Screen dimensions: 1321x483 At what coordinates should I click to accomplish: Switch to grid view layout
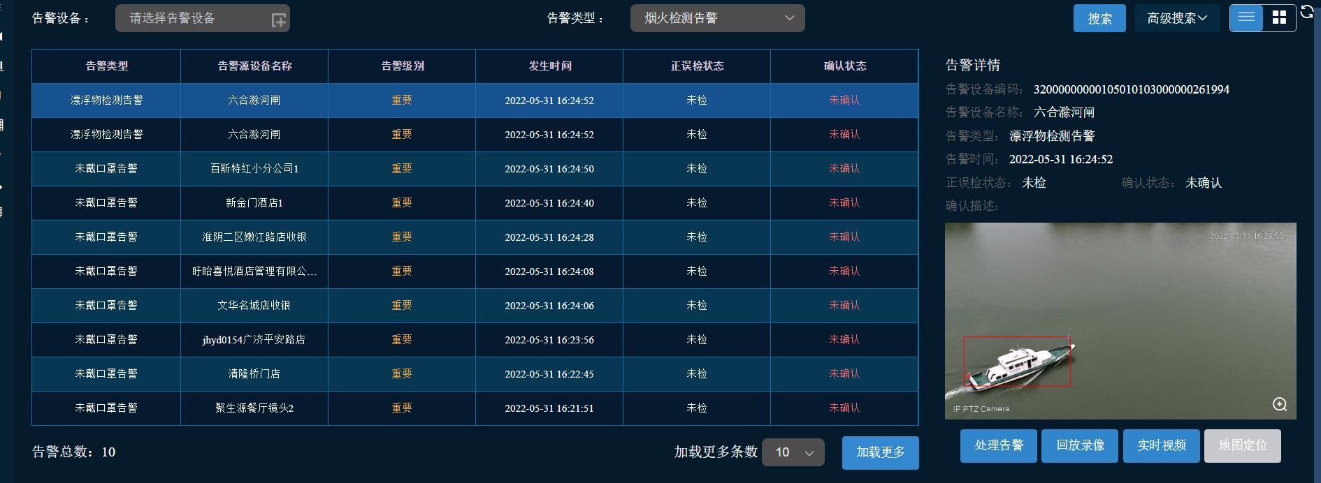[x=1279, y=17]
